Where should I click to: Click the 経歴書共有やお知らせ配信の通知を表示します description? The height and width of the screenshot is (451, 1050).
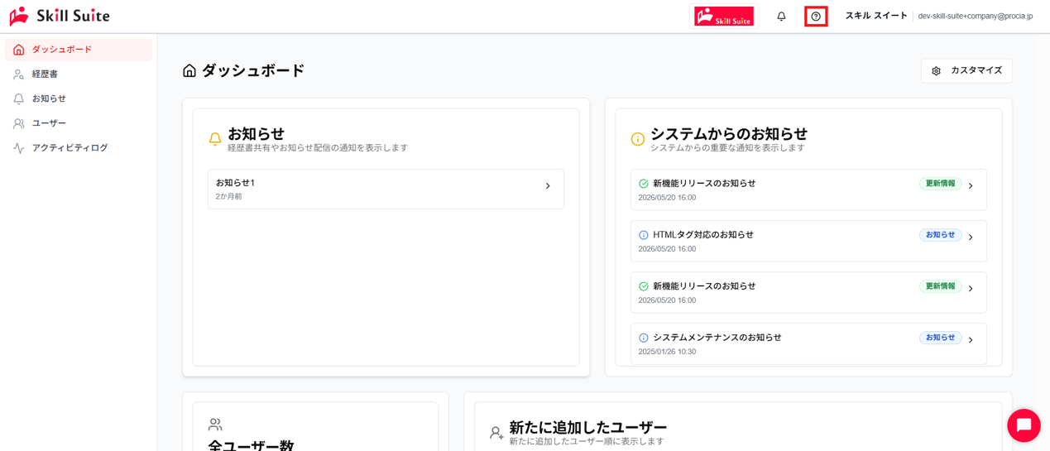318,148
